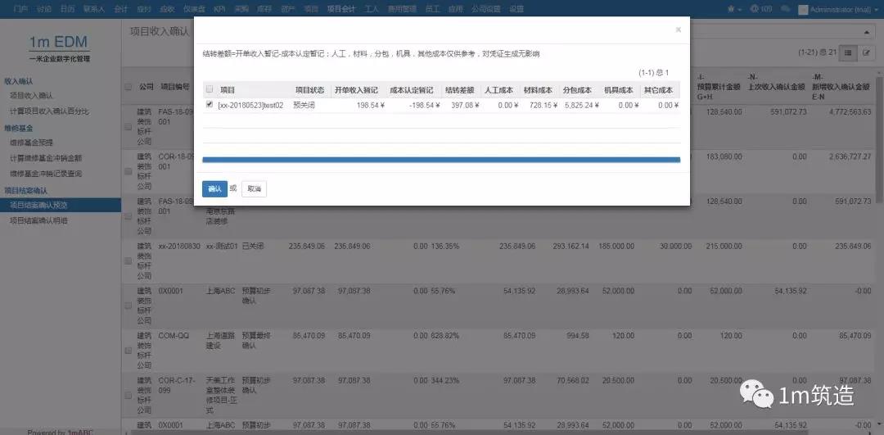Click the 109 notifications icon
884x435 pixels.
pos(760,9)
